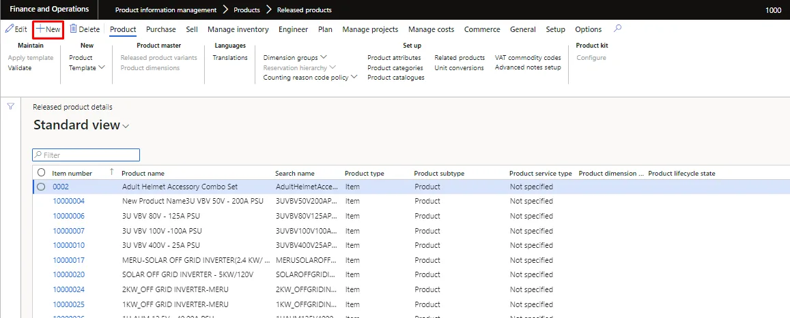Select row radio for item 0002
This screenshot has height=318, width=790.
[x=42, y=187]
